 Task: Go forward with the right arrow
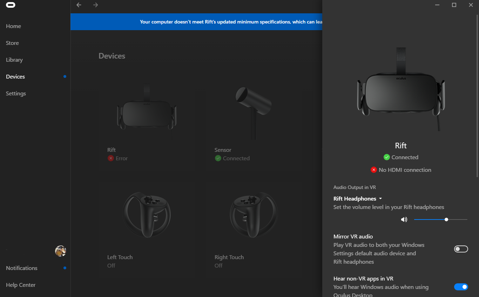95,5
